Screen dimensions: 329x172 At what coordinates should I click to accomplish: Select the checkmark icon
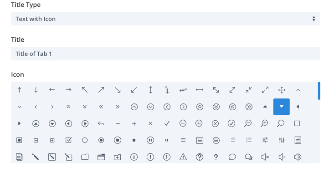tap(167, 123)
